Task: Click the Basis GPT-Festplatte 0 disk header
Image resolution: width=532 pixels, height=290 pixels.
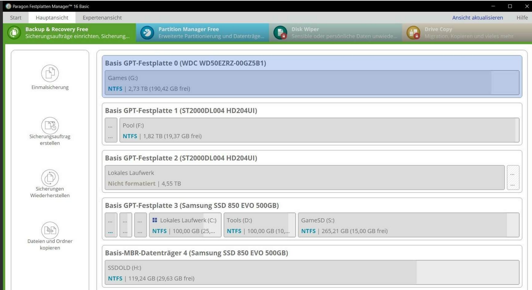Action: tap(185, 63)
